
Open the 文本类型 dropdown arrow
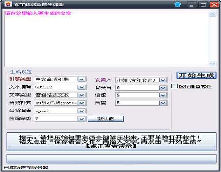coord(81,95)
